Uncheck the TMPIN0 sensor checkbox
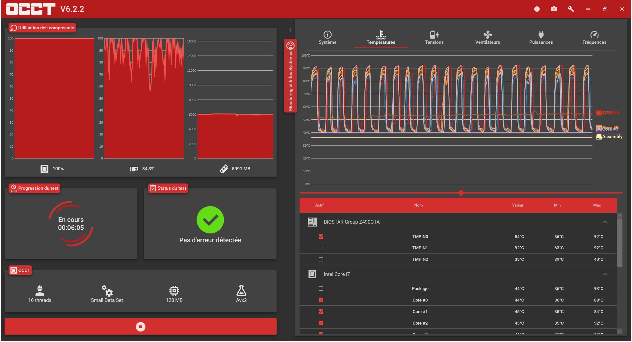Viewport: 632px width, 342px height. point(321,236)
